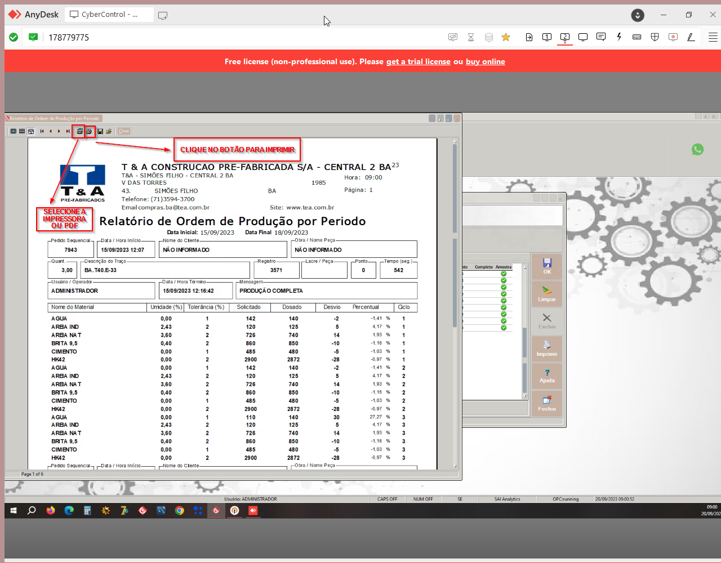Switch to remote monitor 1
The width and height of the screenshot is (721, 563).
(x=546, y=37)
